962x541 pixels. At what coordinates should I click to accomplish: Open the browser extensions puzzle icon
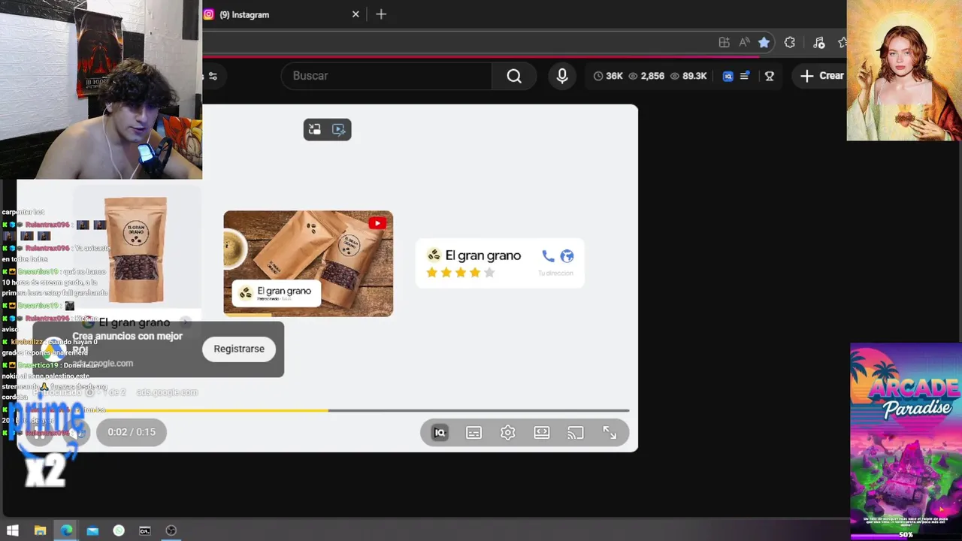tap(790, 43)
